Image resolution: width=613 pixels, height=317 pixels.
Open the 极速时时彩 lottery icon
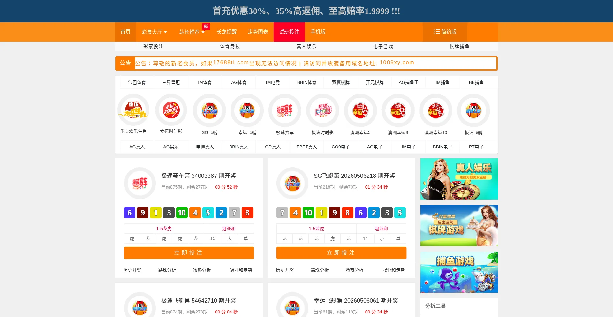[x=322, y=110]
